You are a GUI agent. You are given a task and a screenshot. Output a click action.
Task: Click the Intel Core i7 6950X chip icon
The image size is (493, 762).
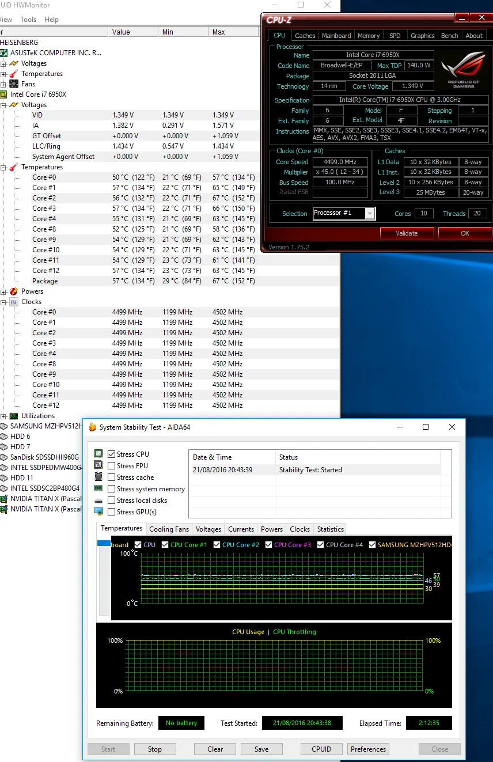3,94
